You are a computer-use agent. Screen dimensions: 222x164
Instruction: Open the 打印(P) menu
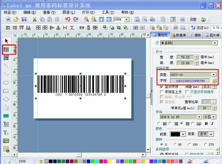87,12
